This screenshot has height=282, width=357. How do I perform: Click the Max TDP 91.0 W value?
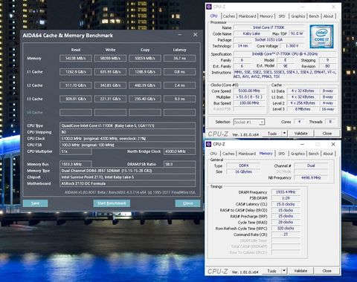(297, 33)
